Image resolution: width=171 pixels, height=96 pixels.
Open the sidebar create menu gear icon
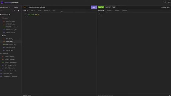pos(19,11)
